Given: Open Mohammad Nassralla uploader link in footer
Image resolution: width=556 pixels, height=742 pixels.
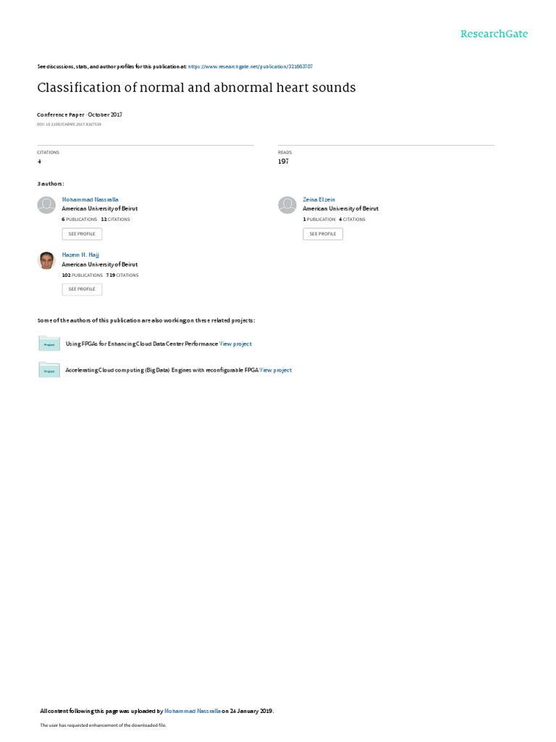Looking at the screenshot, I should coord(193,711).
